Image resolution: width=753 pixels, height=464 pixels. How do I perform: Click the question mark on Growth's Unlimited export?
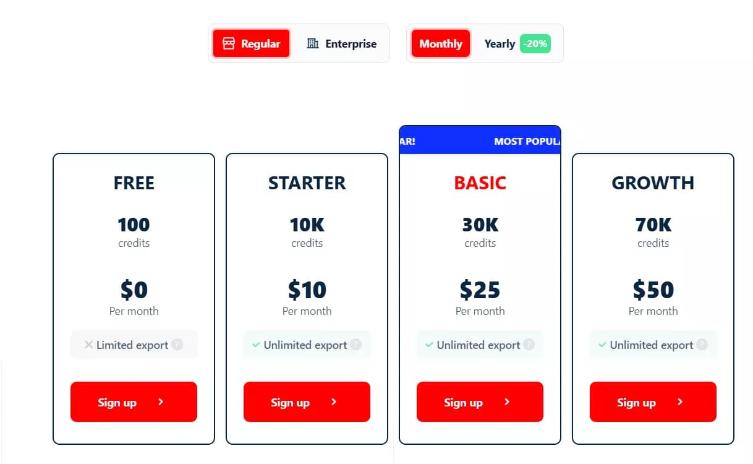pyautogui.click(x=703, y=345)
